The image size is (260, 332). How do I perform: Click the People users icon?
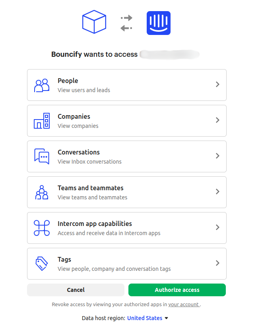tap(42, 85)
